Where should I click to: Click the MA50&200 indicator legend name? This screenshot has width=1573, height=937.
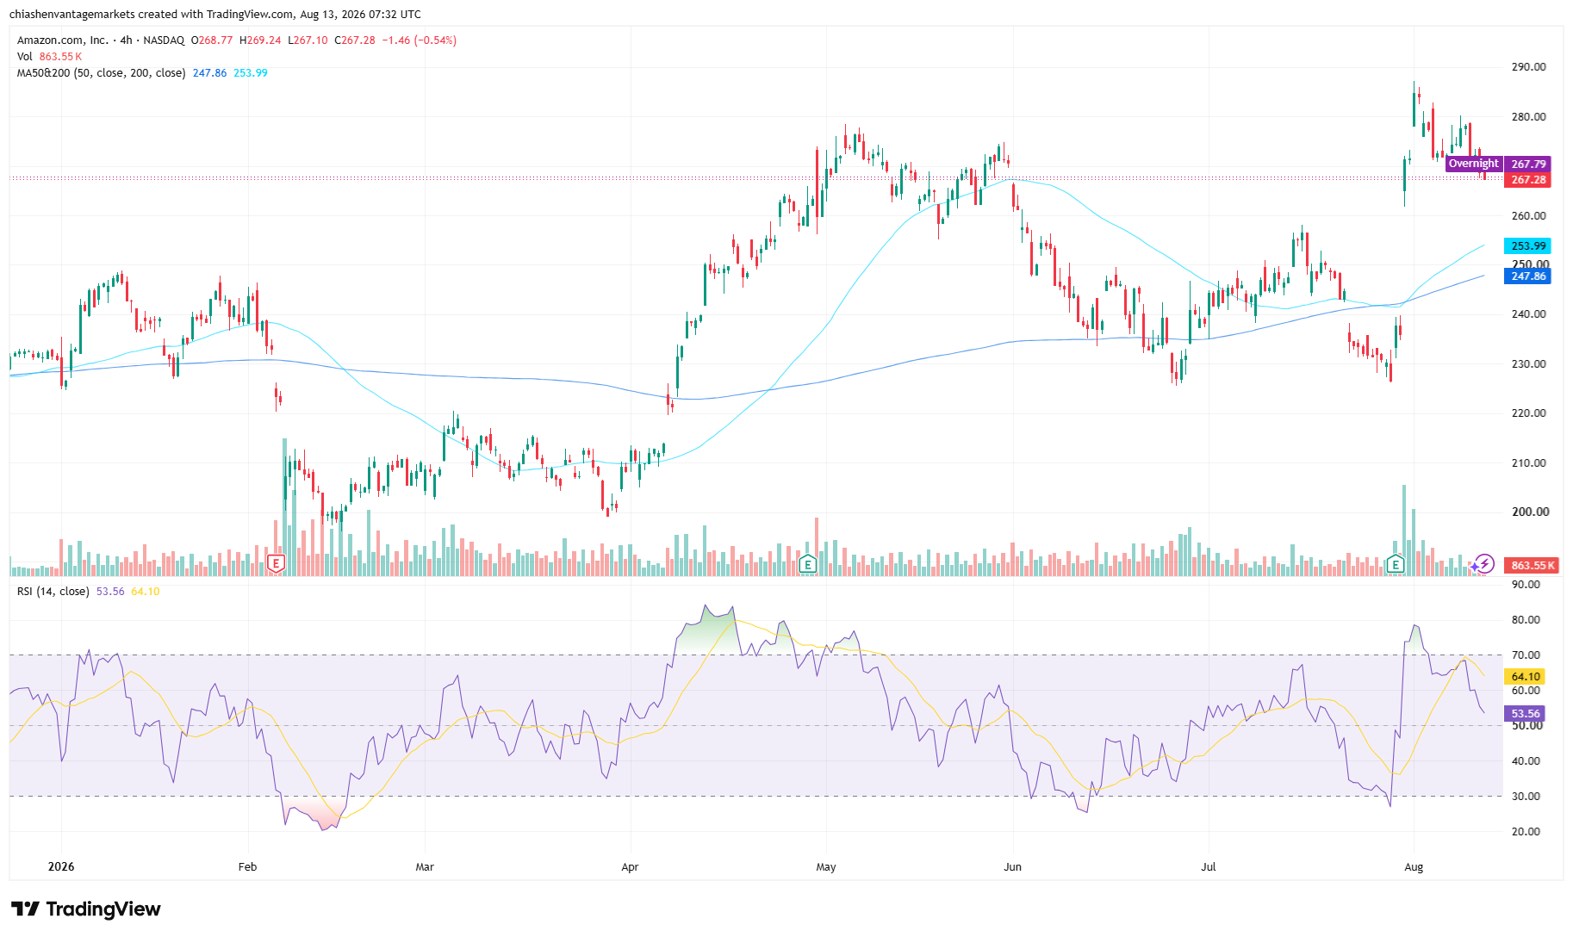[101, 73]
